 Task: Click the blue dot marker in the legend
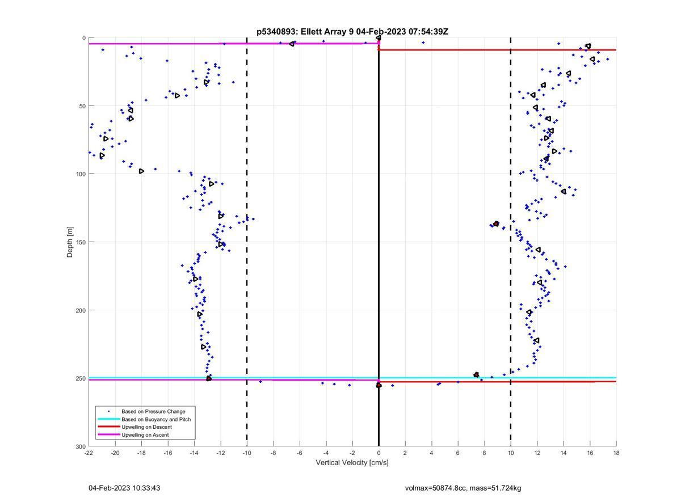[109, 411]
